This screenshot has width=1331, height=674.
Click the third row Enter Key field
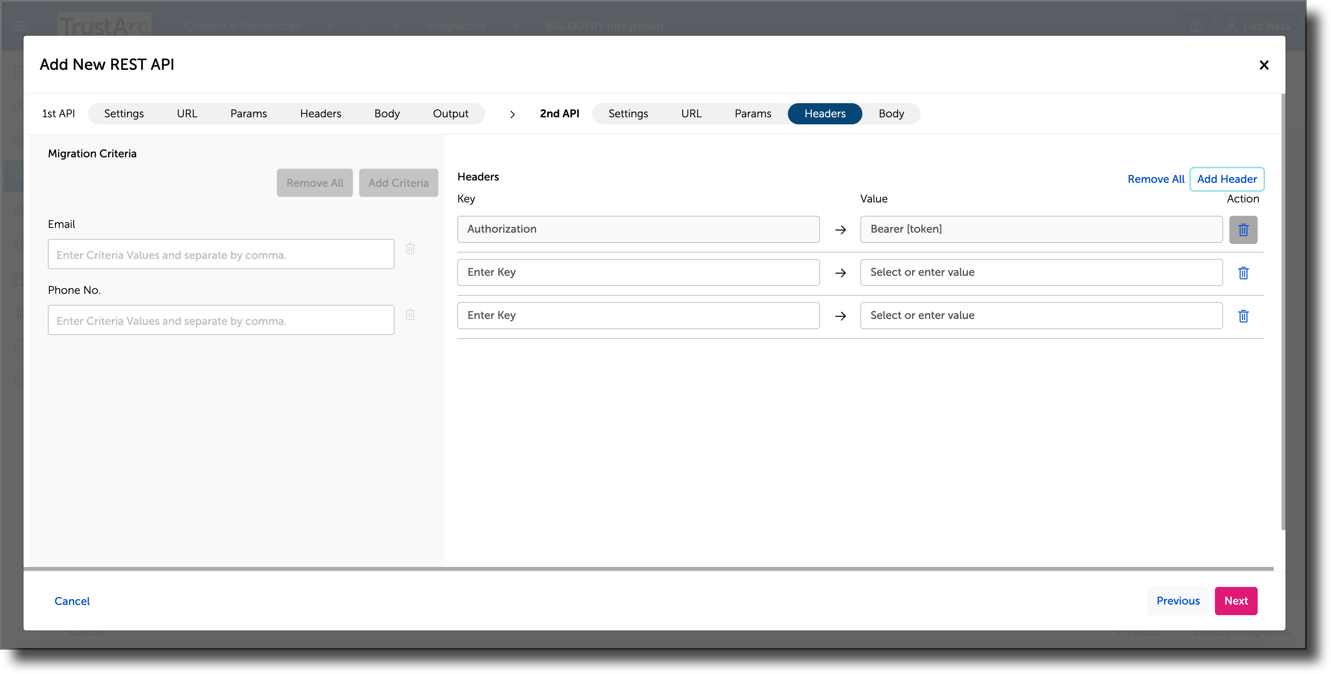(x=638, y=315)
